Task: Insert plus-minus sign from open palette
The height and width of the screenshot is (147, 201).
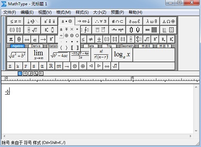Action: click(x=61, y=29)
